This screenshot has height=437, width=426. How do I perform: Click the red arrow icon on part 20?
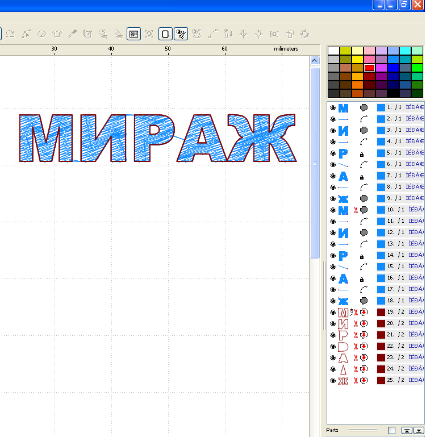tap(364, 323)
